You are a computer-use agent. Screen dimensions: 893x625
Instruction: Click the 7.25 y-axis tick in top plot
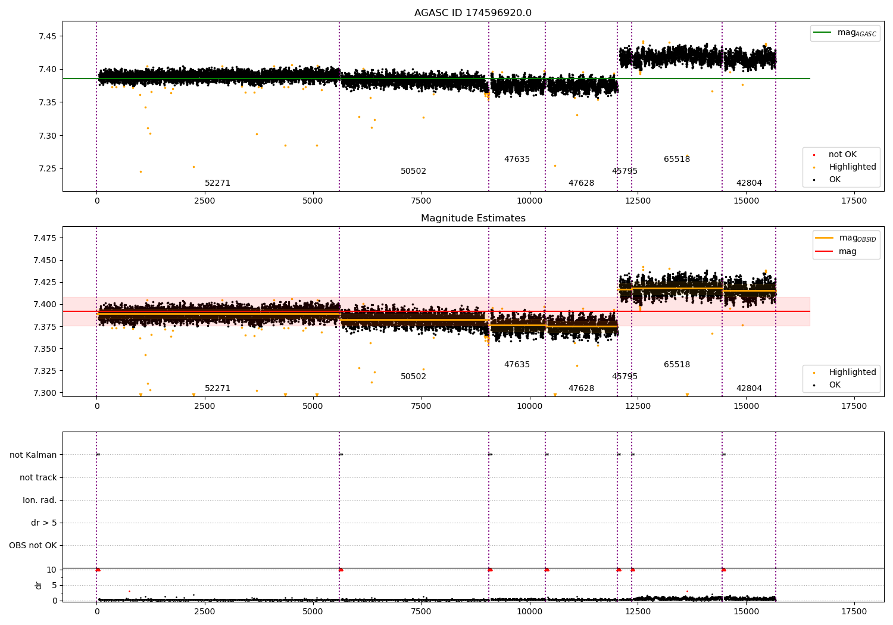click(46, 169)
